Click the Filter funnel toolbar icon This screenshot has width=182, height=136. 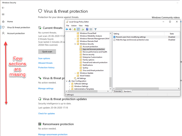(95, 29)
